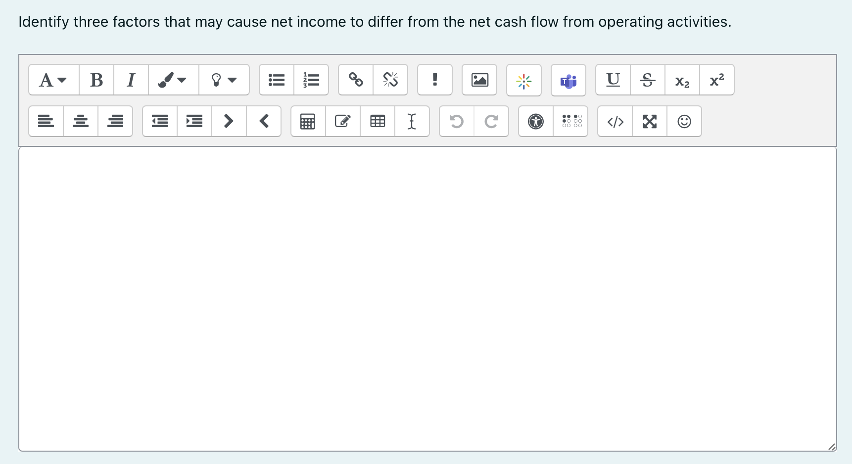The image size is (852, 464).
Task: Redo the last undone change
Action: pyautogui.click(x=491, y=121)
